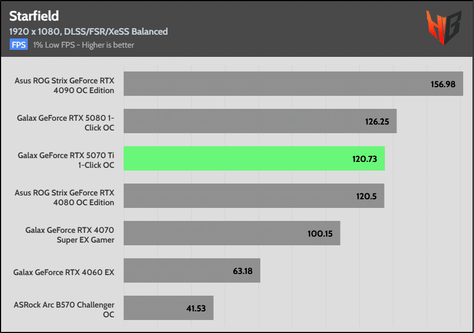Click the Asus ROG Strix RTX 4080 OC Edition label
Screen dimensions: 474x333
(65, 198)
